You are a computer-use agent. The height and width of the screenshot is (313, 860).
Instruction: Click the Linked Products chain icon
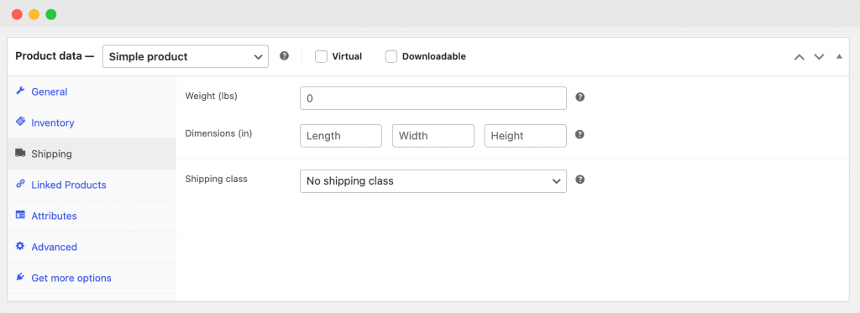pyautogui.click(x=20, y=184)
